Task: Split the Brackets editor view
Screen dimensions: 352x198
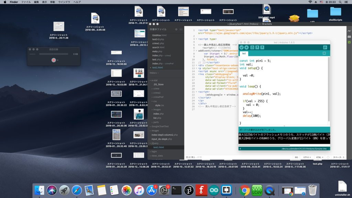Action: point(181,30)
